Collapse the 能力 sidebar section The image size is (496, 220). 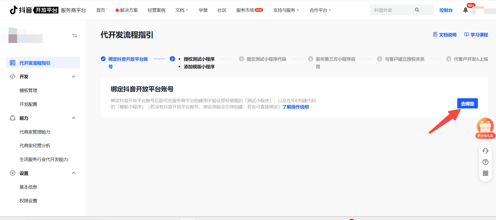click(x=74, y=118)
